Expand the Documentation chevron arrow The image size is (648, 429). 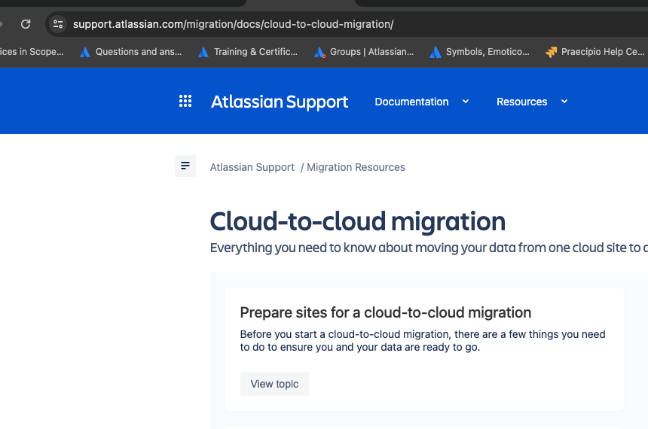[x=466, y=102]
